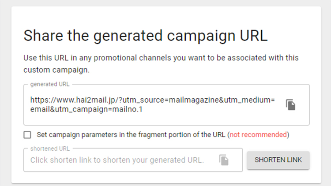This screenshot has width=331, height=186.
Task: Click the "Set campaign parameters" checkbox label
Action: (163, 134)
